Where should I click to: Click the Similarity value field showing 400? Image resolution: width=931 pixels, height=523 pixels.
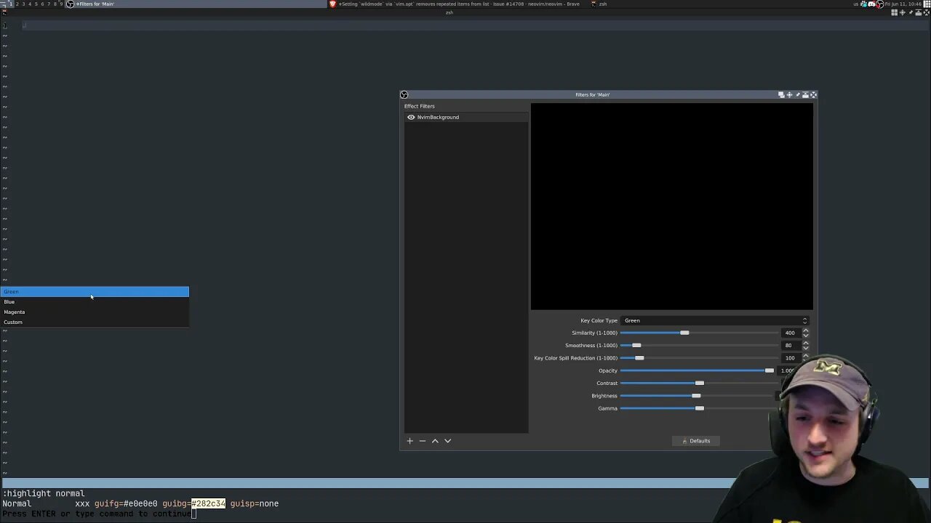coord(790,333)
